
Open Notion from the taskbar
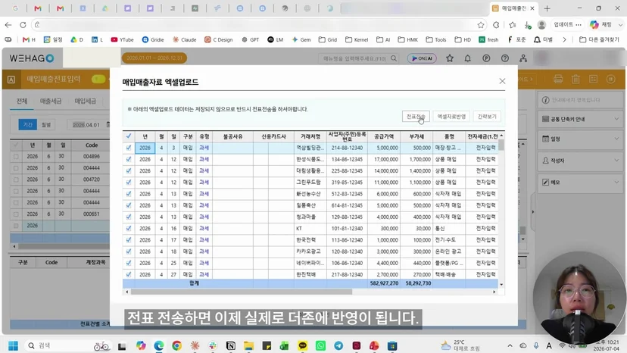tap(231, 345)
